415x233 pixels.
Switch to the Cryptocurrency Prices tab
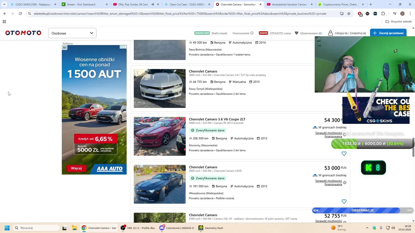click(x=340, y=5)
